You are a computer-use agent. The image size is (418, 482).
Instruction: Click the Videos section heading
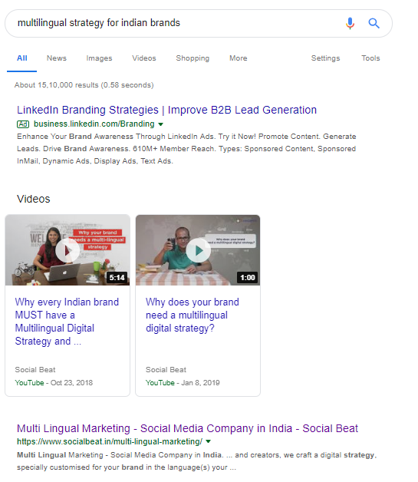(x=34, y=199)
